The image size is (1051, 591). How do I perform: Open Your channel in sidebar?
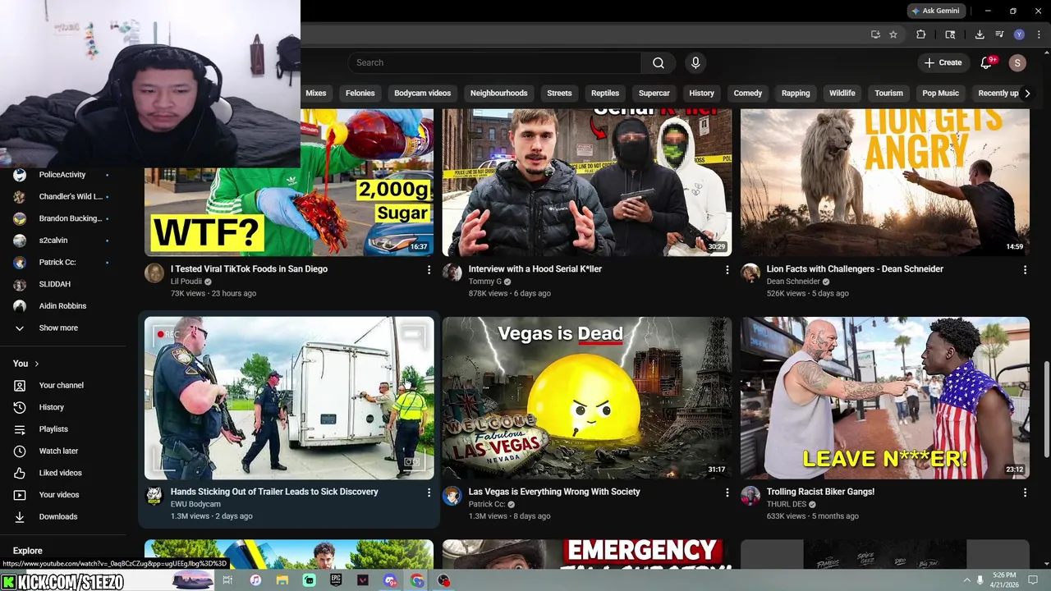[x=61, y=385]
